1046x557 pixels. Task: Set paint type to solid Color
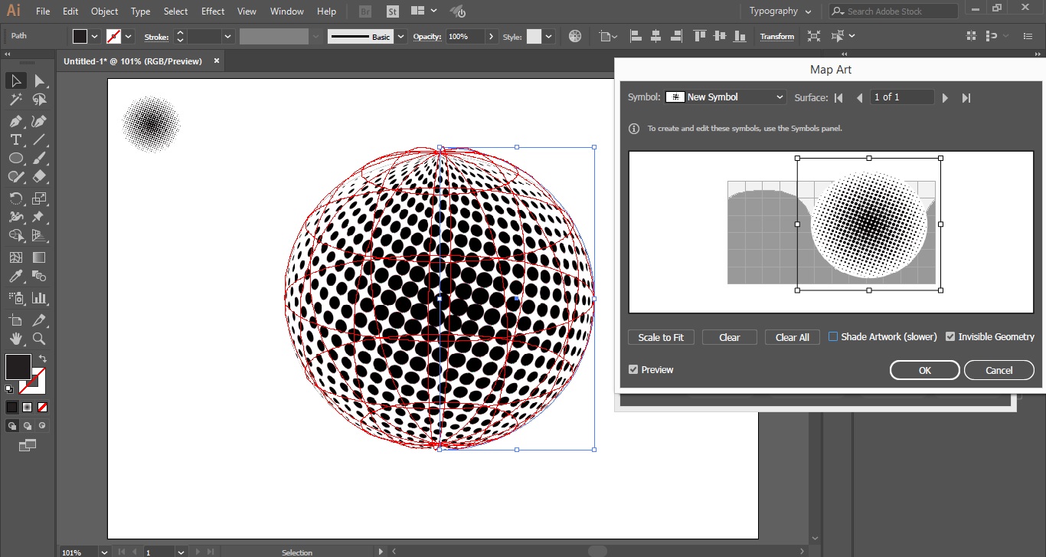pos(12,407)
